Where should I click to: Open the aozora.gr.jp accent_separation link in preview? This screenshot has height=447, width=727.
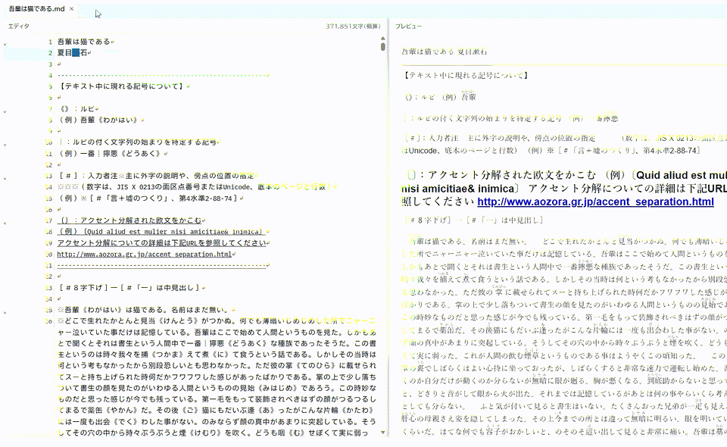pyautogui.click(x=595, y=202)
